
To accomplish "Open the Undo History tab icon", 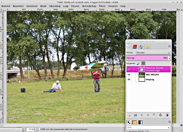I will click(147, 47).
